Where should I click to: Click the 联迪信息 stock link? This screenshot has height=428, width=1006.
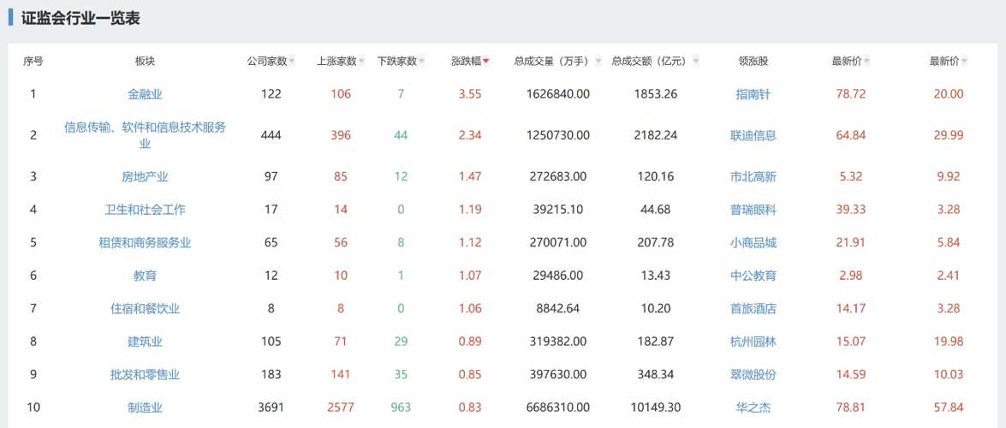click(753, 135)
